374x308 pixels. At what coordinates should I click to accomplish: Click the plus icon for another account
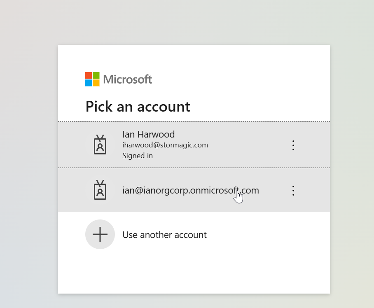pos(100,234)
